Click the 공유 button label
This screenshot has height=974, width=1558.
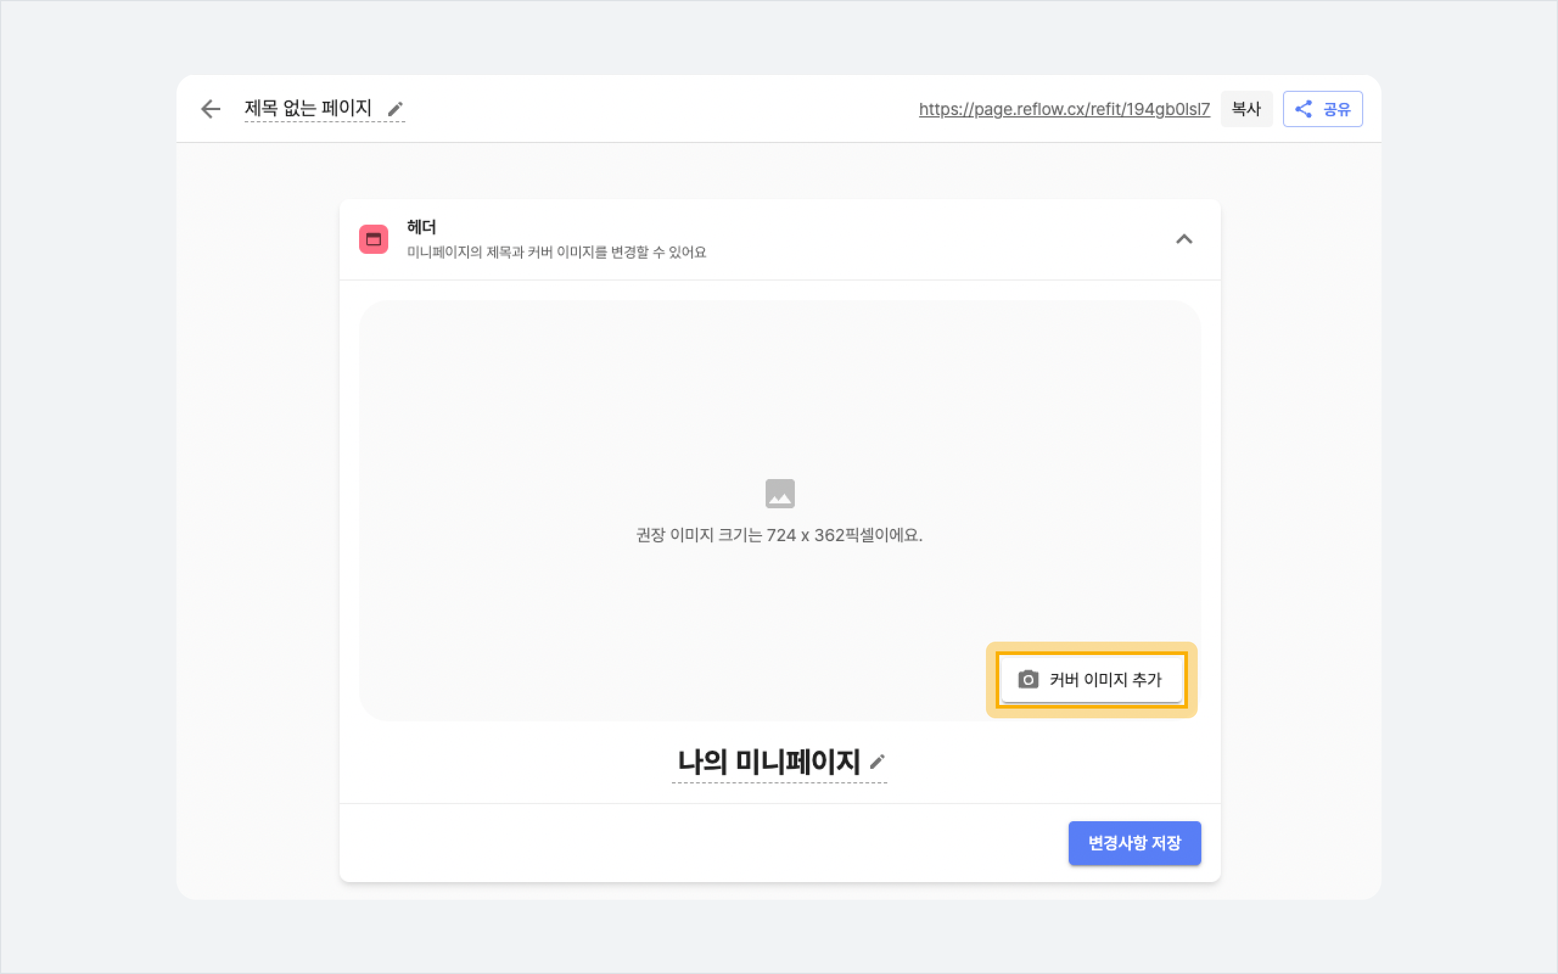[x=1336, y=110]
